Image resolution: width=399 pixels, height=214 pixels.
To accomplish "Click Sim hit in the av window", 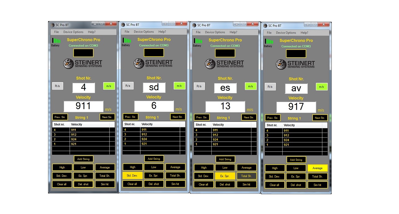I will 317,185.
